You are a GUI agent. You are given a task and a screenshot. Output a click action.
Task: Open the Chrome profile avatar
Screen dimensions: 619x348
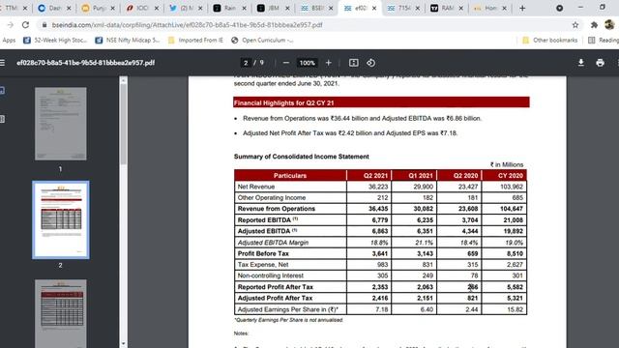coord(609,24)
